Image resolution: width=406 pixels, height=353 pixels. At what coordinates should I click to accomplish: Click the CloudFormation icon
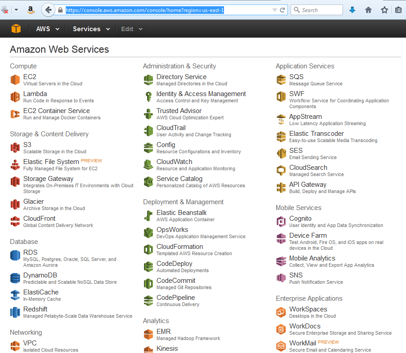[x=148, y=250]
